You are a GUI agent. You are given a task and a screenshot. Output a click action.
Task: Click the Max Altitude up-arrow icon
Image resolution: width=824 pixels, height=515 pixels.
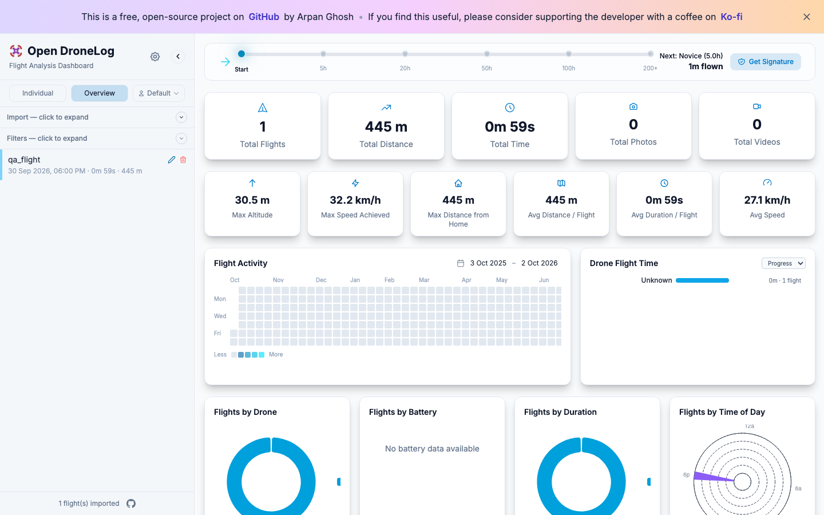tap(252, 183)
